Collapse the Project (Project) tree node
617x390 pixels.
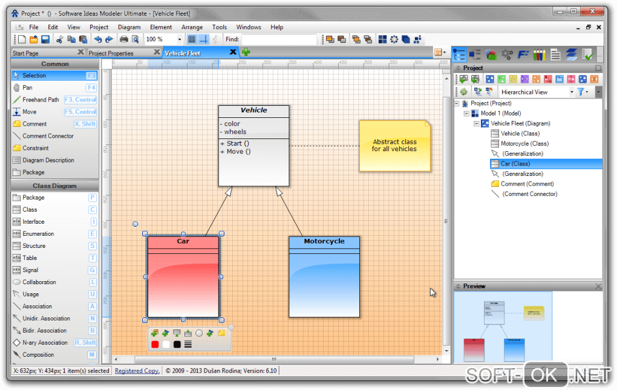coord(457,103)
